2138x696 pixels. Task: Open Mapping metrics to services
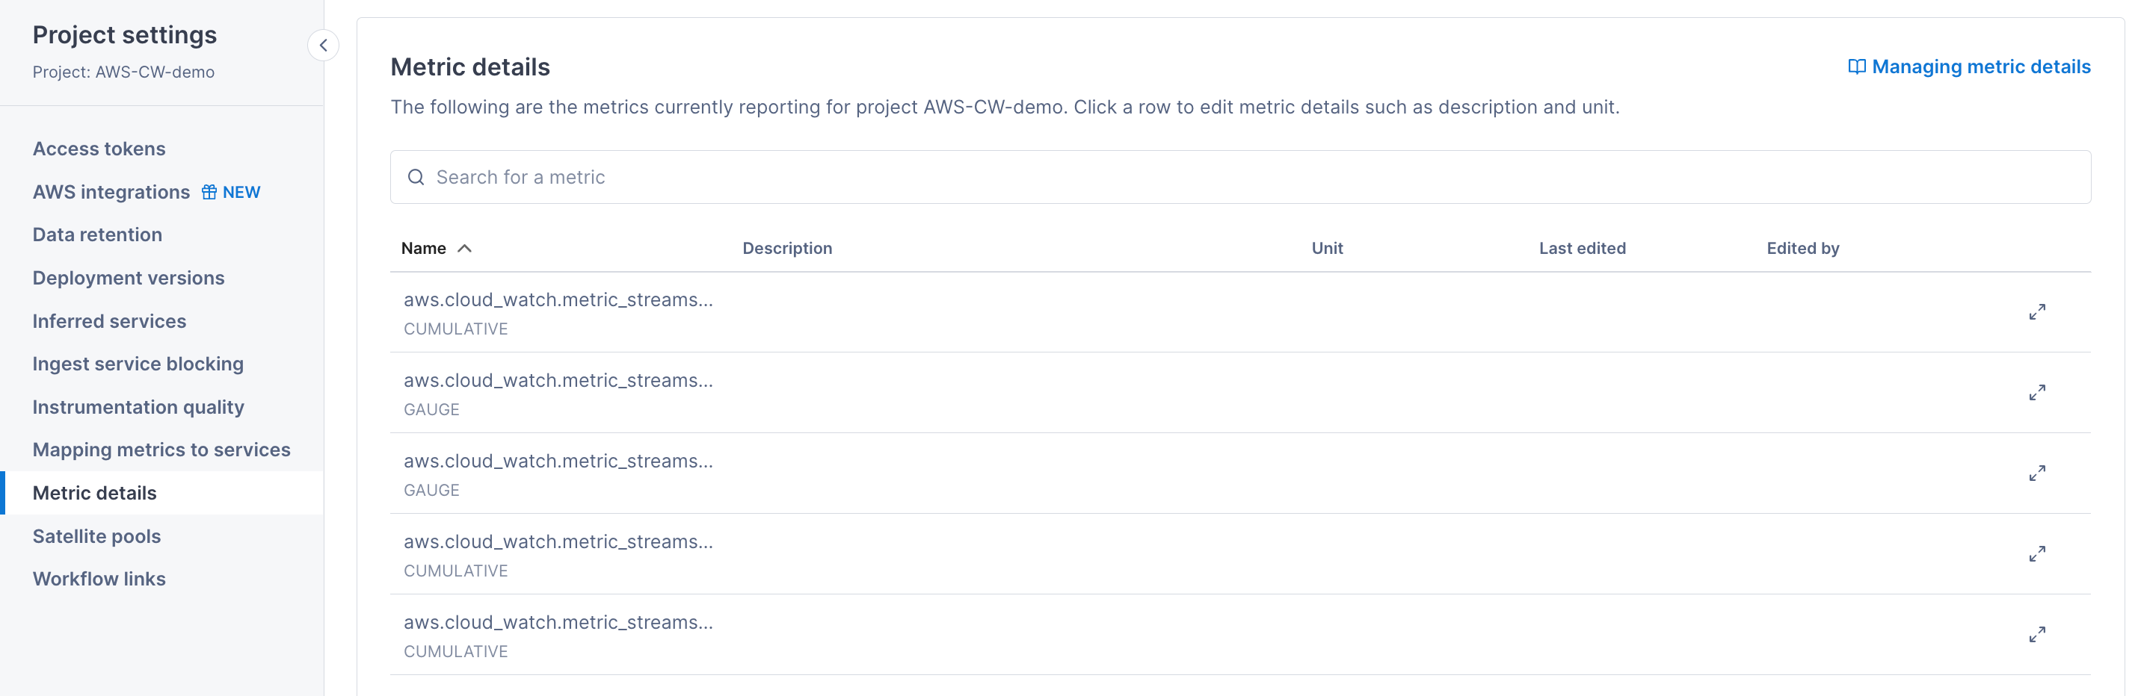[161, 450]
